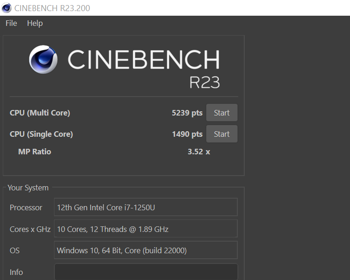Click the Cinebench sphere logo in the banner
Screen dimensions: 350x280
click(x=43, y=59)
